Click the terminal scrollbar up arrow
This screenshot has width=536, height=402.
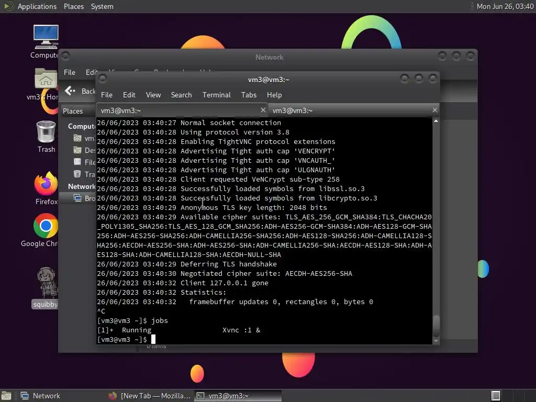pos(436,121)
